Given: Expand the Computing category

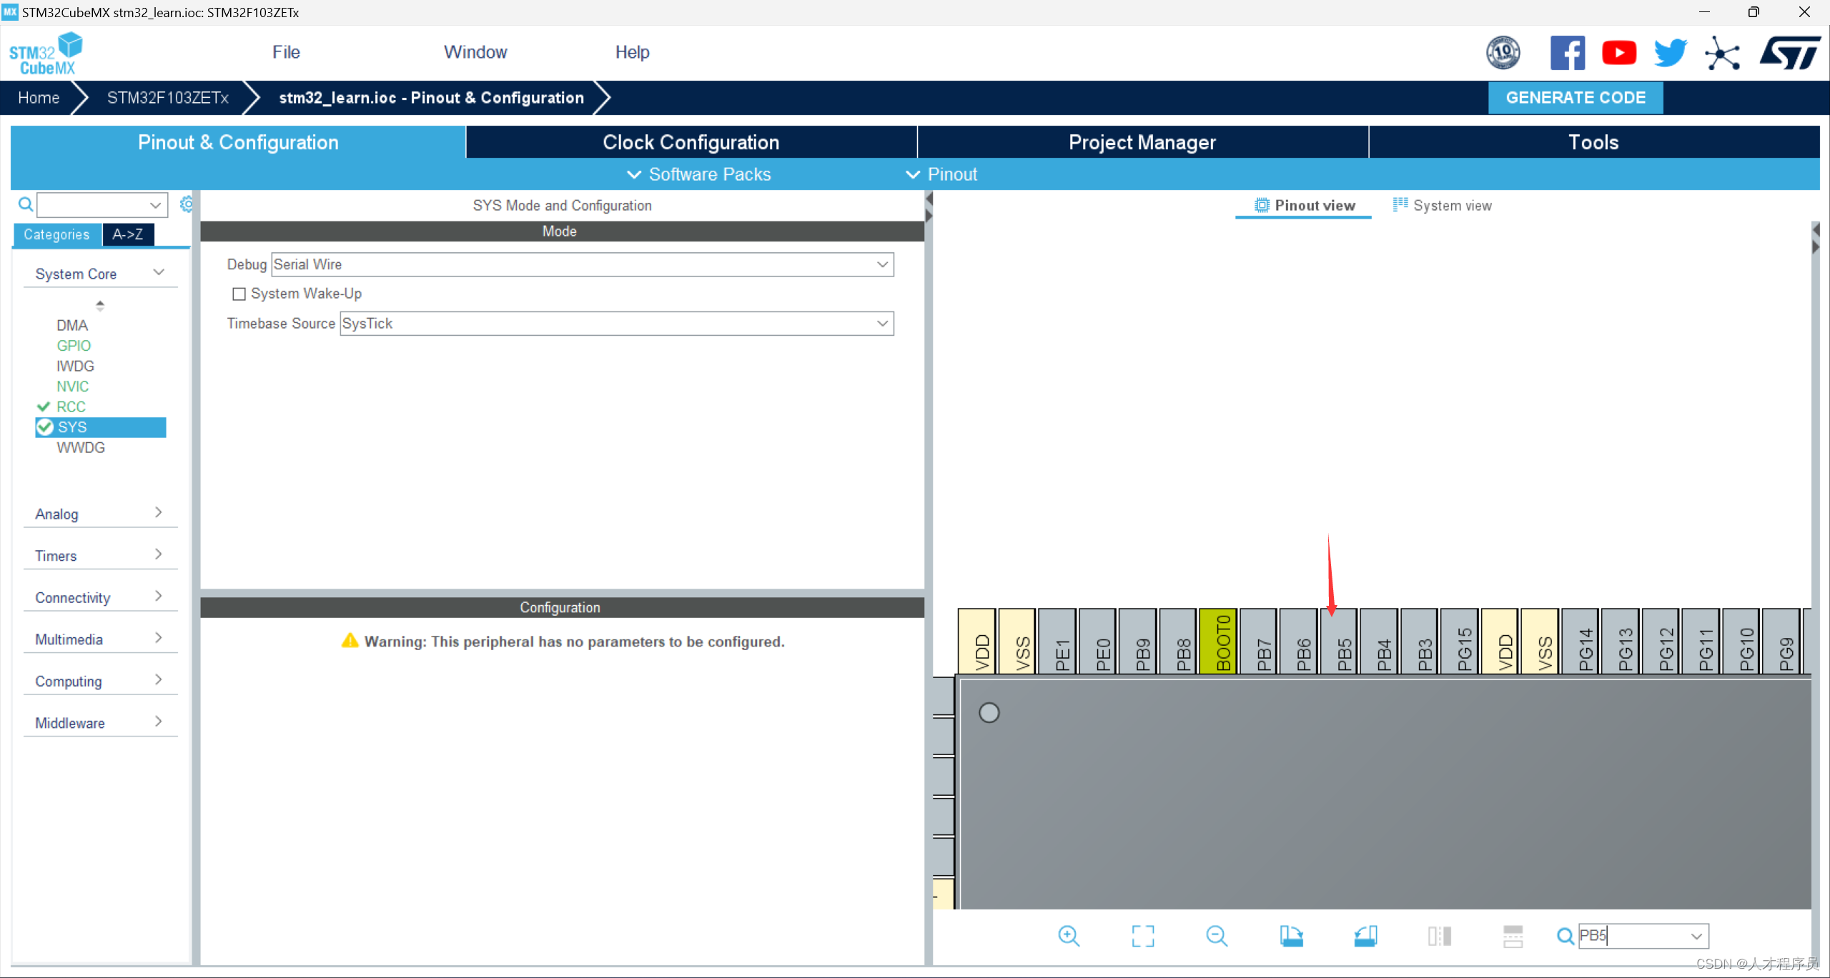Looking at the screenshot, I should pyautogui.click(x=100, y=681).
